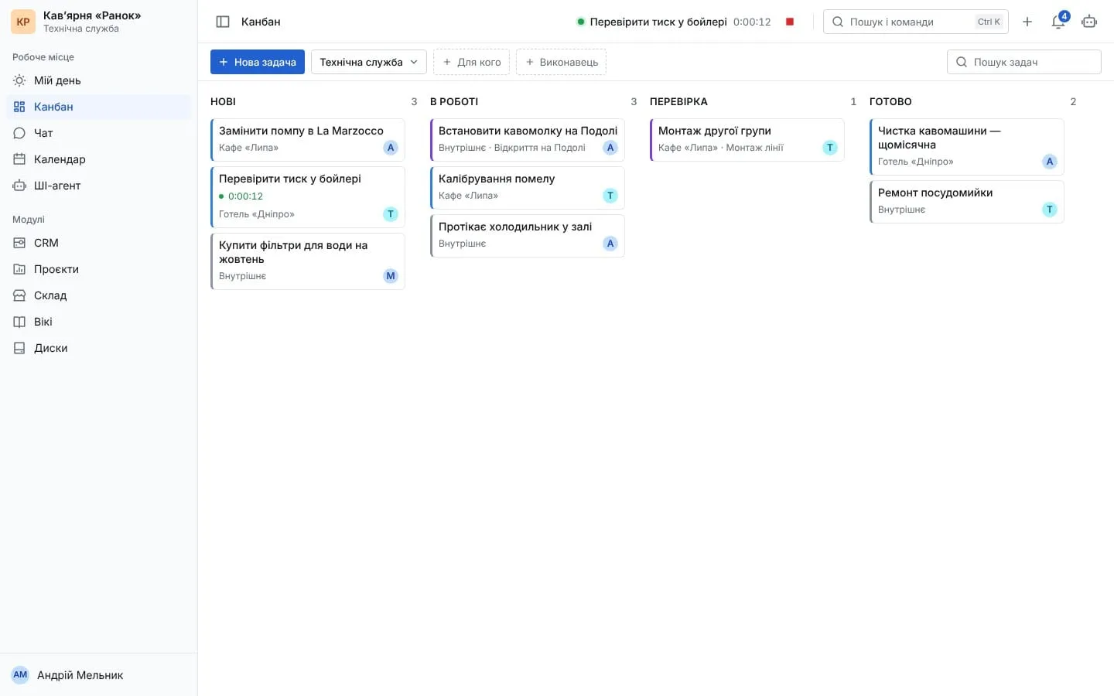The image size is (1114, 696).
Task: Click the «Пошук і команди» search box
Action: click(916, 22)
